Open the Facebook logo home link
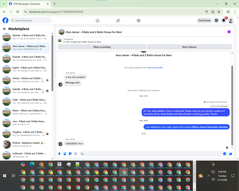239x191 pixels. tap(5, 21)
